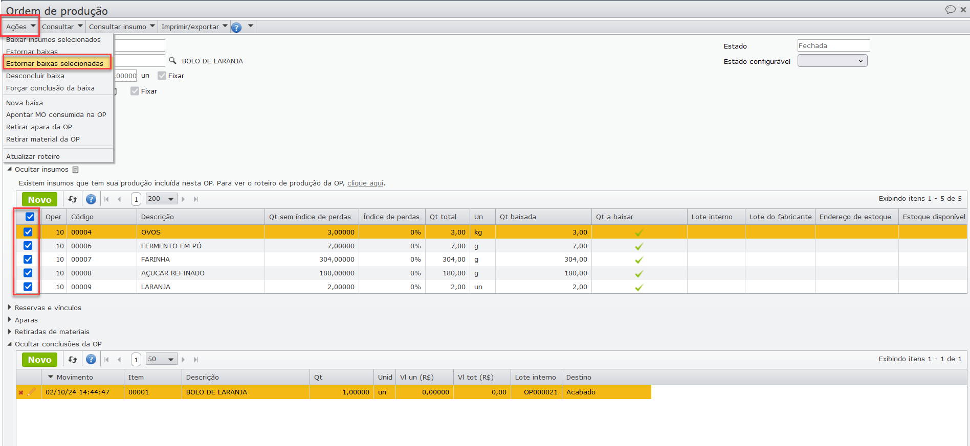The image size is (970, 446).
Task: Go to last page of insumos table
Action: pos(196,199)
